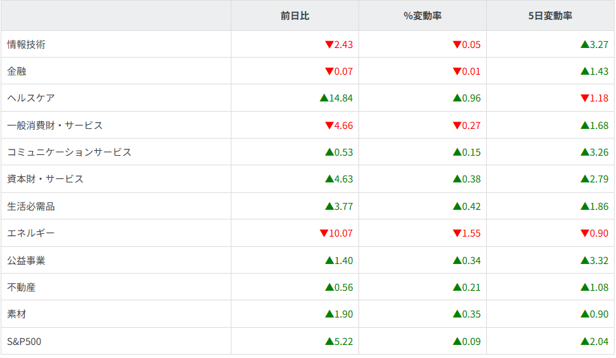Viewport: 616px width, 358px height.
Task: Click the 一般消費財・サービス sector name
Action: [55, 126]
